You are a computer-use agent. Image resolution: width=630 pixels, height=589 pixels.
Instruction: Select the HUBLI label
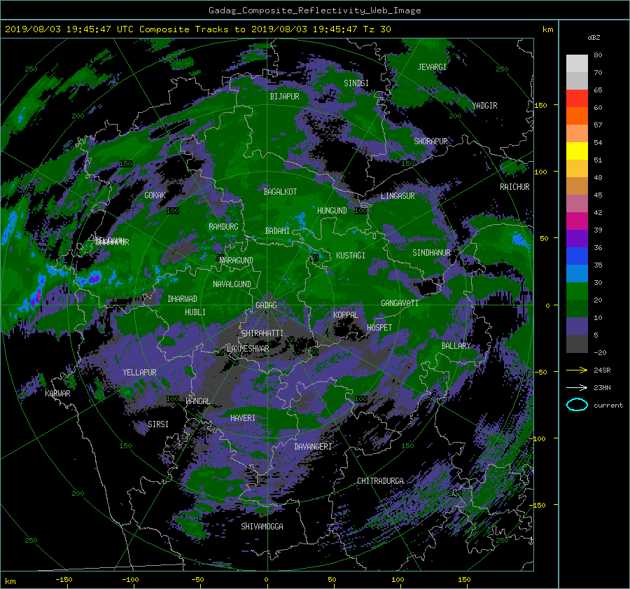coord(195,312)
